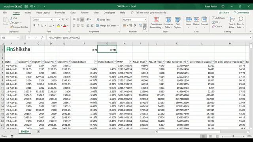
Task: Open Find & Select menu
Action: [240, 23]
